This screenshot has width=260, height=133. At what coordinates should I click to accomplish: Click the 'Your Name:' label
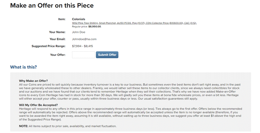click(x=57, y=32)
